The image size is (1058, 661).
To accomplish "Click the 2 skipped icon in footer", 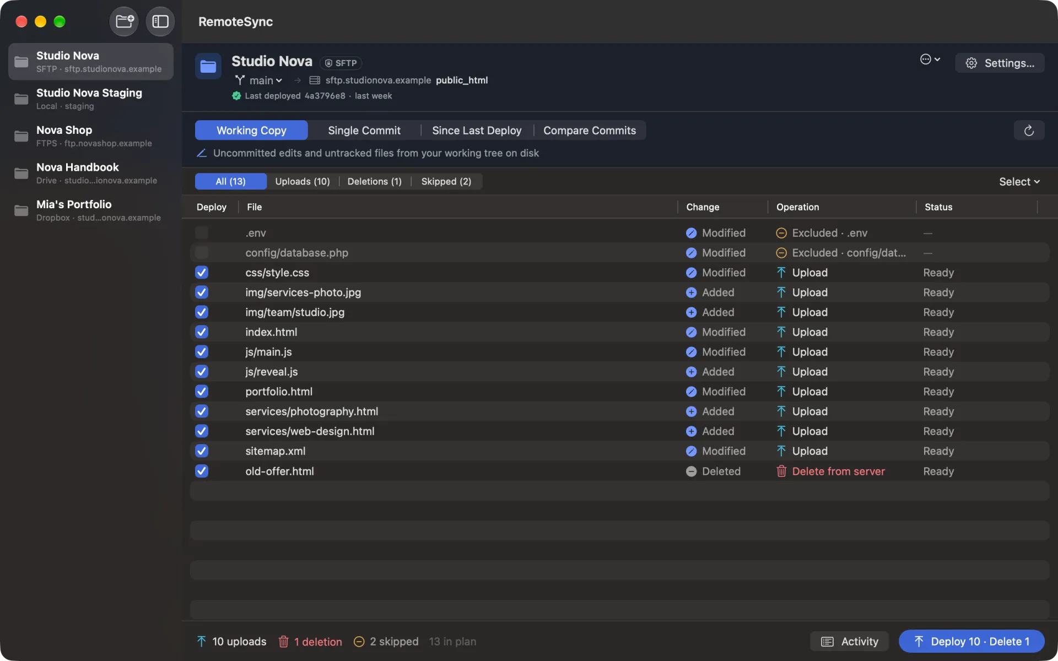I will tap(359, 642).
